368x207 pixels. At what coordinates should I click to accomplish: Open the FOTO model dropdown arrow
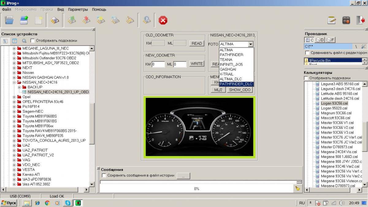251,44
